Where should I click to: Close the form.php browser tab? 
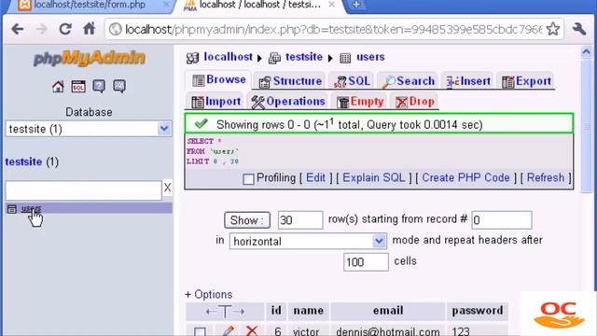[x=166, y=5]
